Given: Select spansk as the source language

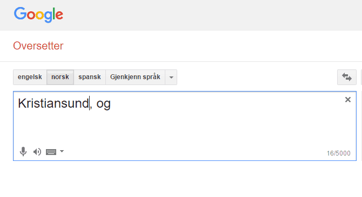Looking at the screenshot, I should [90, 77].
